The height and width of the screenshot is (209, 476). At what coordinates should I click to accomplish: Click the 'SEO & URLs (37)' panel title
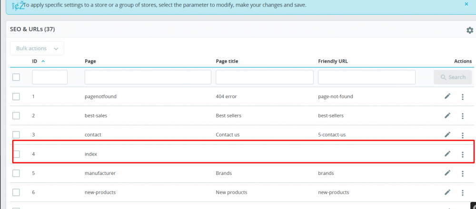(32, 29)
